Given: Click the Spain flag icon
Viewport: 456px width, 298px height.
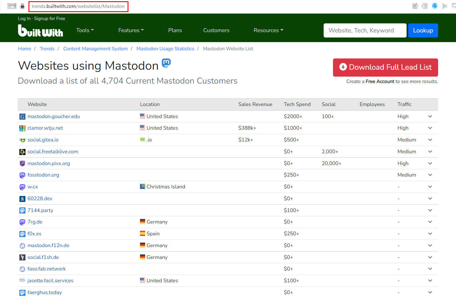Looking at the screenshot, I should [x=142, y=233].
